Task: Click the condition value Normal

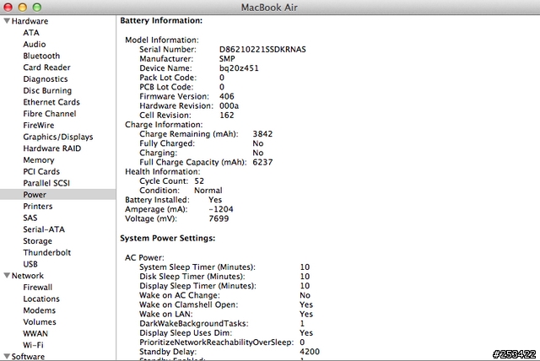Action: pos(208,191)
